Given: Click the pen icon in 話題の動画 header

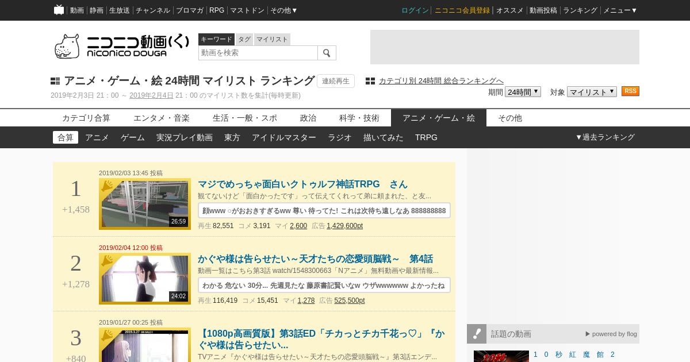Looking at the screenshot, I should click(x=477, y=334).
